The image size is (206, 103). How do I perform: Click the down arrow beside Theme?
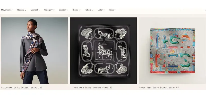(x=80, y=10)
